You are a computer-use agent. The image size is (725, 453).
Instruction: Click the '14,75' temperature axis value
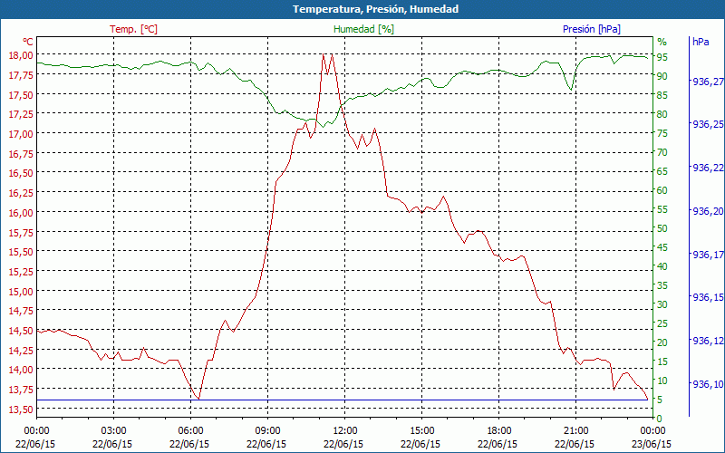tap(21, 311)
